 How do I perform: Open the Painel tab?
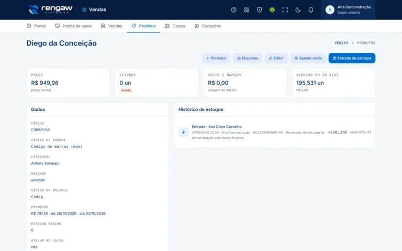coord(36,26)
